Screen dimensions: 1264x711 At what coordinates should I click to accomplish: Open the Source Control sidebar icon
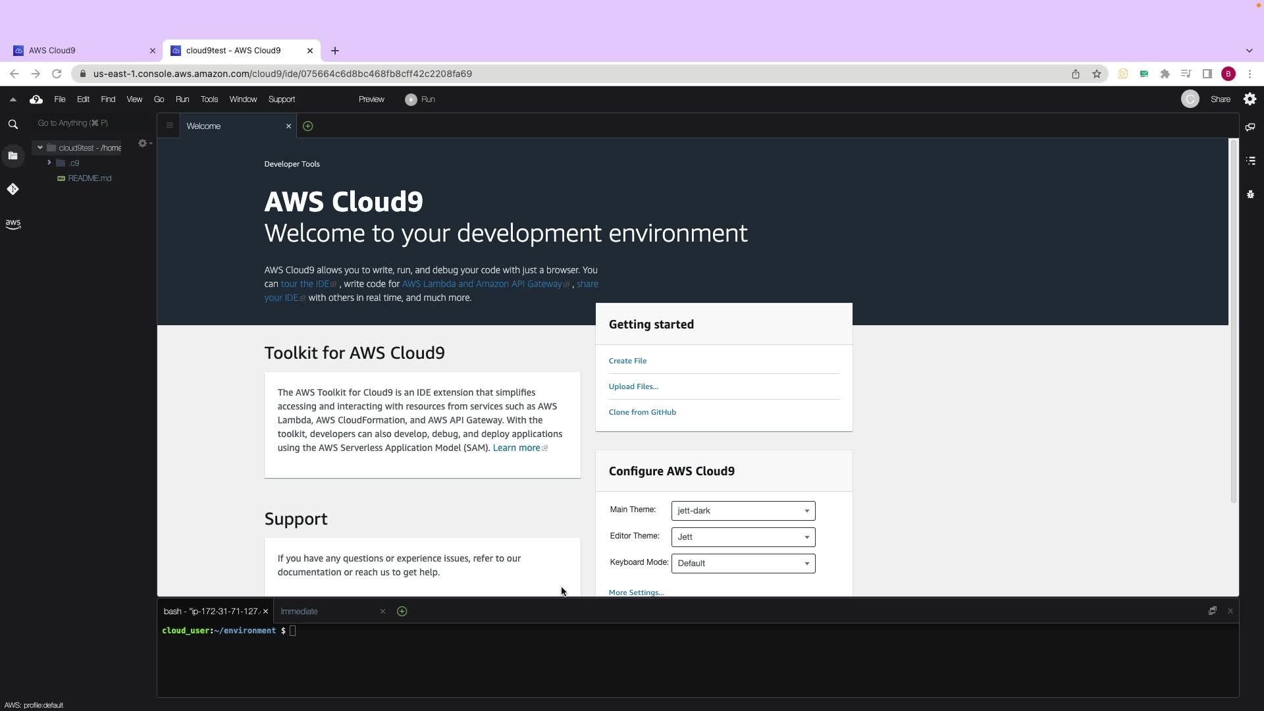[13, 190]
